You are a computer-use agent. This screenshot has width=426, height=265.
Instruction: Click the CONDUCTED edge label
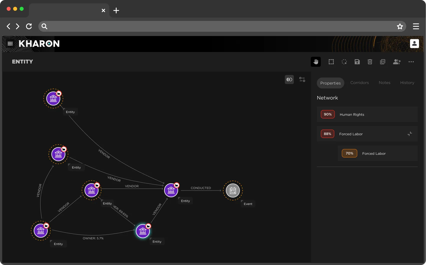pos(201,188)
